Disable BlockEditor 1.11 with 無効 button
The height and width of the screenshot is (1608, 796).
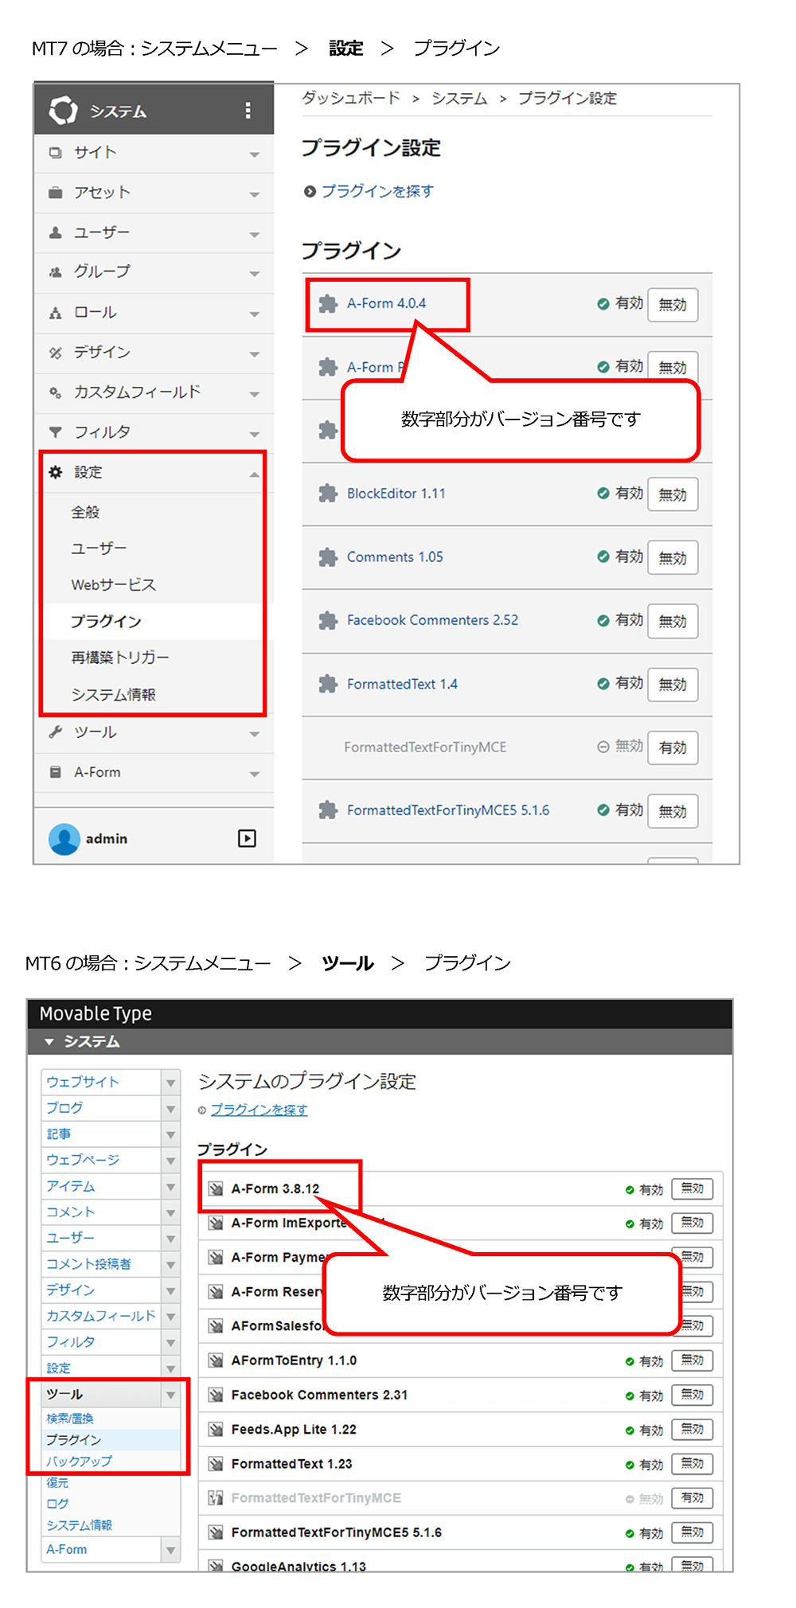click(x=673, y=494)
